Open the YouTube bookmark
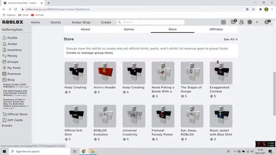276x155 pixels. [38, 15]
